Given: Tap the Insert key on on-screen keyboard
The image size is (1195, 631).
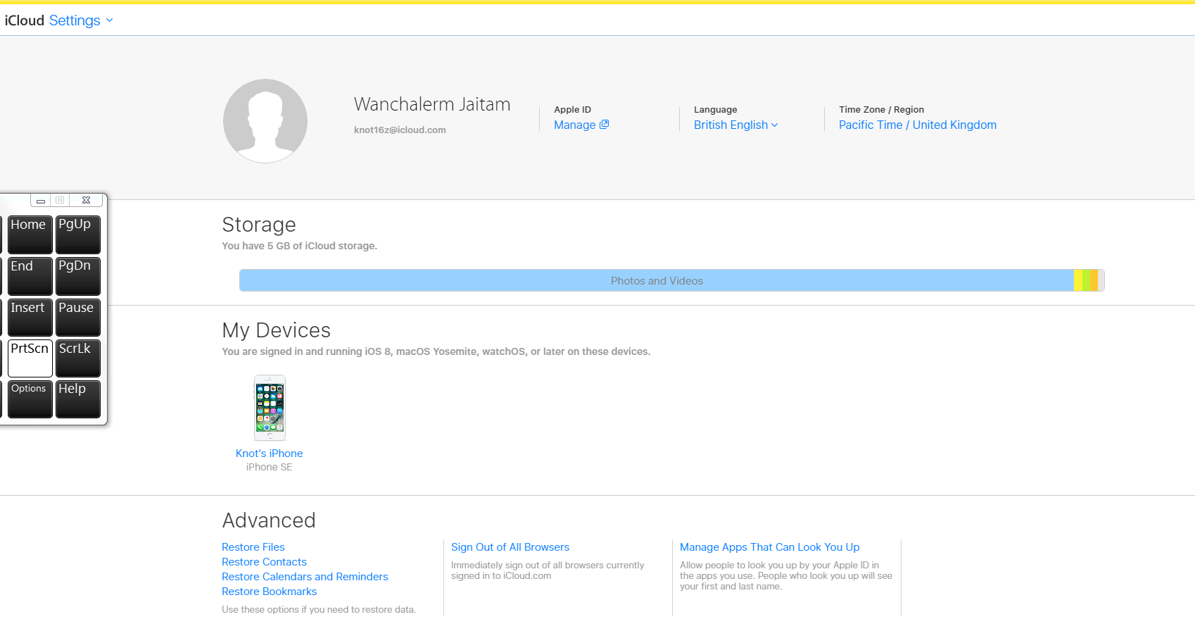Looking at the screenshot, I should tap(30, 318).
